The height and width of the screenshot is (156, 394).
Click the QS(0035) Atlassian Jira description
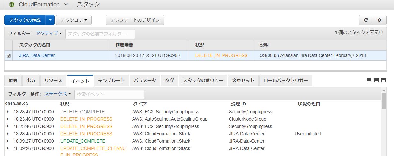[x=313, y=55]
